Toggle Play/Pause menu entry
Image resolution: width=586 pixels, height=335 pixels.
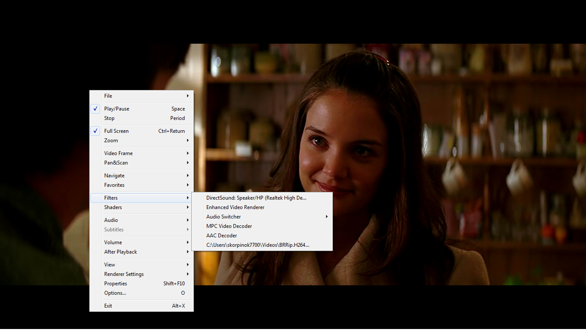(142, 109)
